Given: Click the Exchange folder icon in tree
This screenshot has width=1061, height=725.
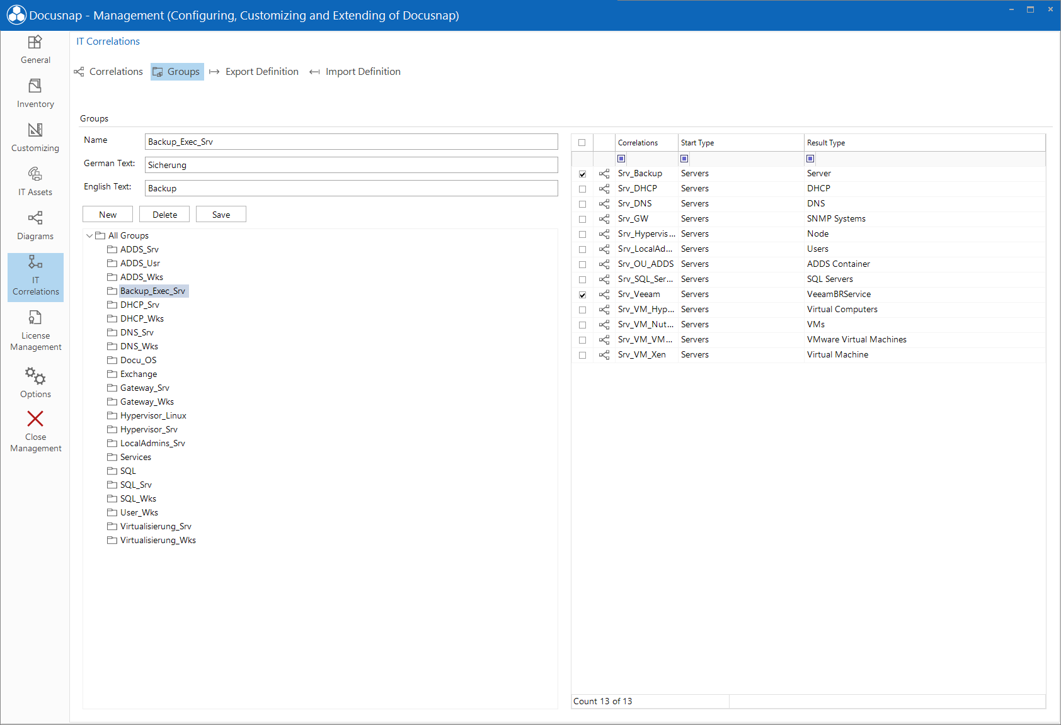Looking at the screenshot, I should [112, 374].
